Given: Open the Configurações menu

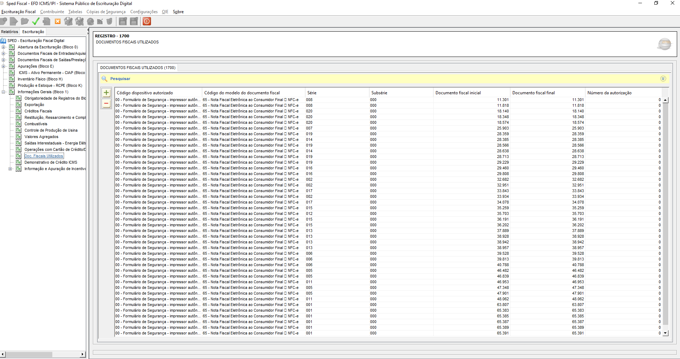Looking at the screenshot, I should 144,12.
